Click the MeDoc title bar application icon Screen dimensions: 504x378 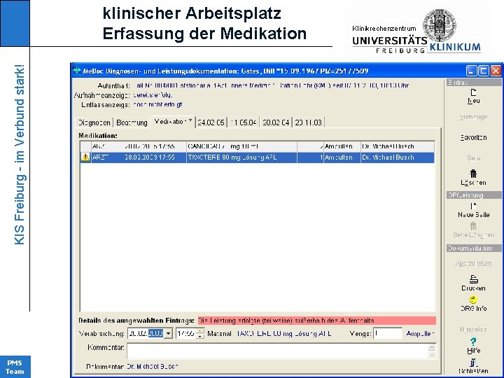(76, 71)
